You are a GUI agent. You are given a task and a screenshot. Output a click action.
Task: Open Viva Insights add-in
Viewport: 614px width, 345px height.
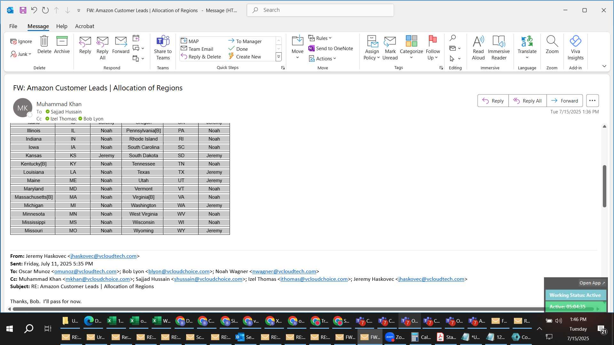575,48
